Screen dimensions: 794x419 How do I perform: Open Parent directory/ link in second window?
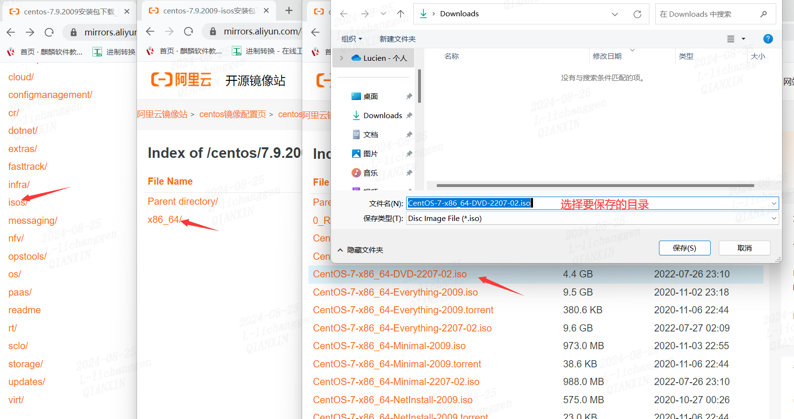click(182, 201)
